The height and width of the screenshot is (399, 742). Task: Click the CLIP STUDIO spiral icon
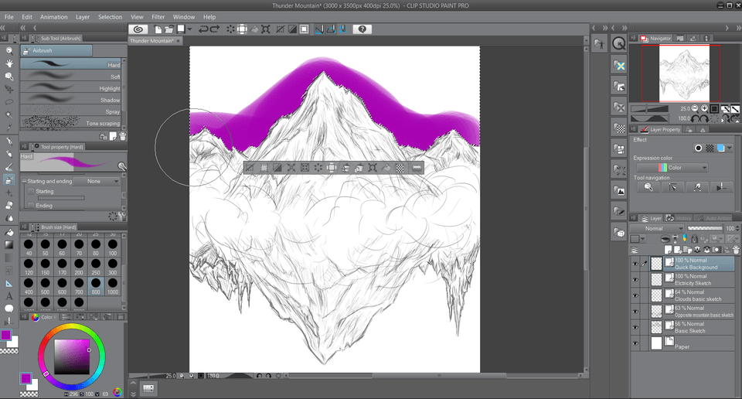[138, 29]
